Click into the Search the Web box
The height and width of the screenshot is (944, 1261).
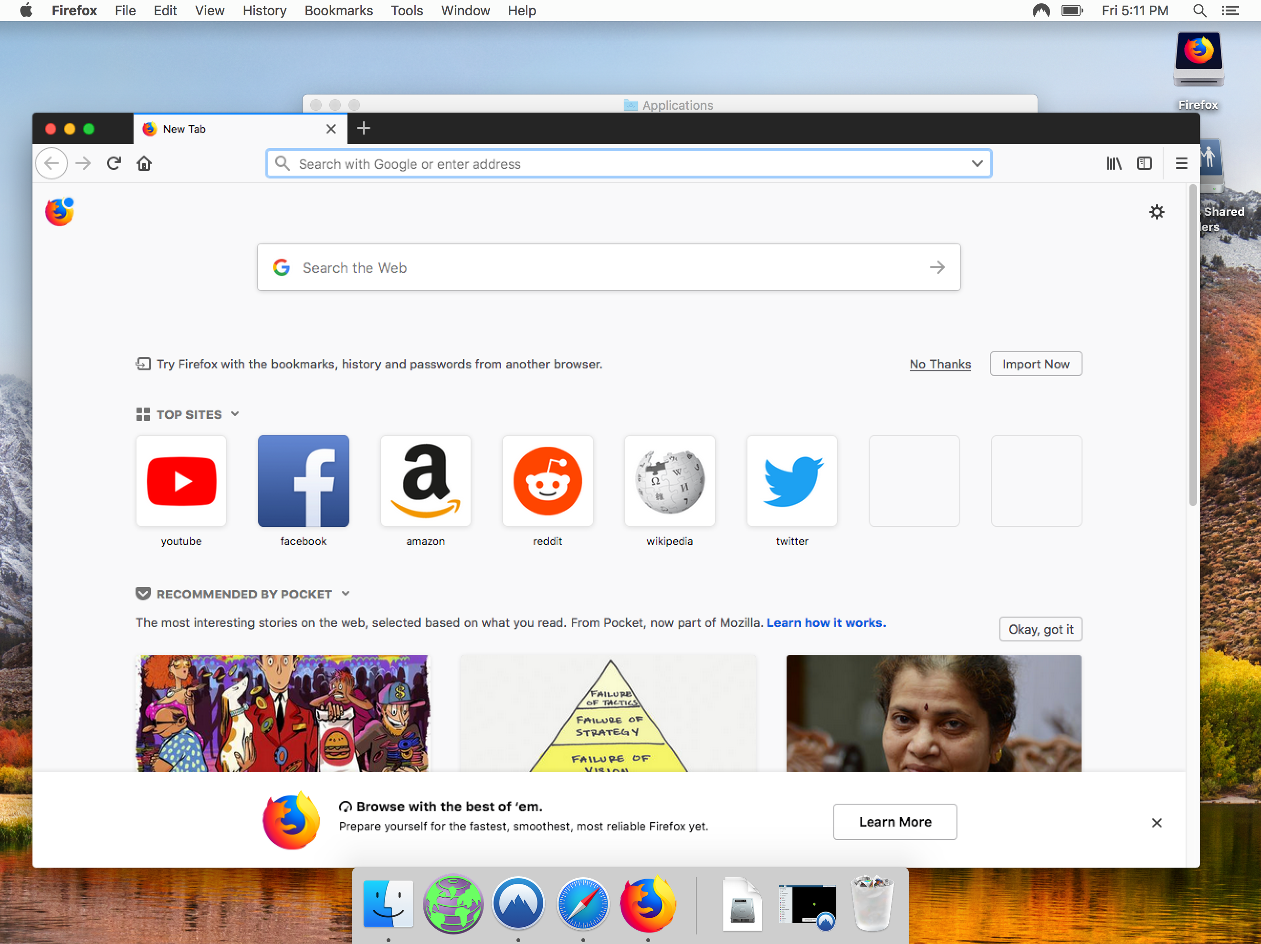[609, 267]
